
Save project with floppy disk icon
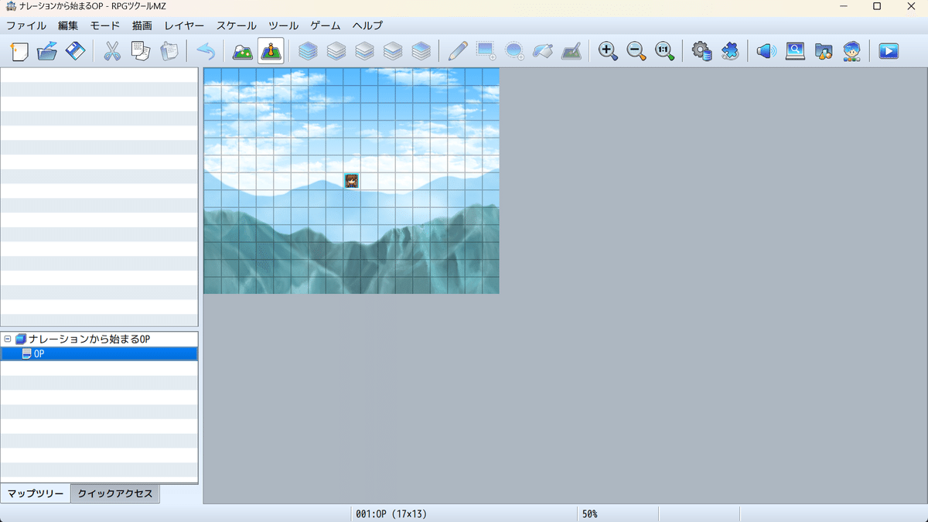[x=75, y=52]
